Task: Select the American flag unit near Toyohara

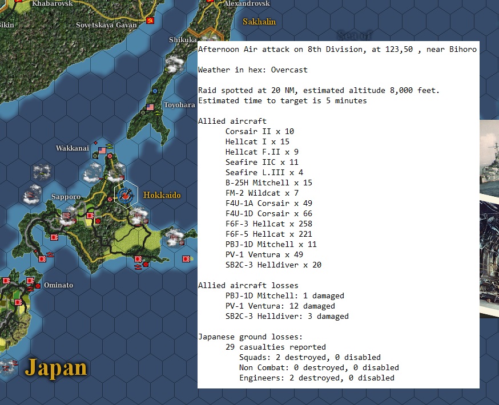Action: 150,107
